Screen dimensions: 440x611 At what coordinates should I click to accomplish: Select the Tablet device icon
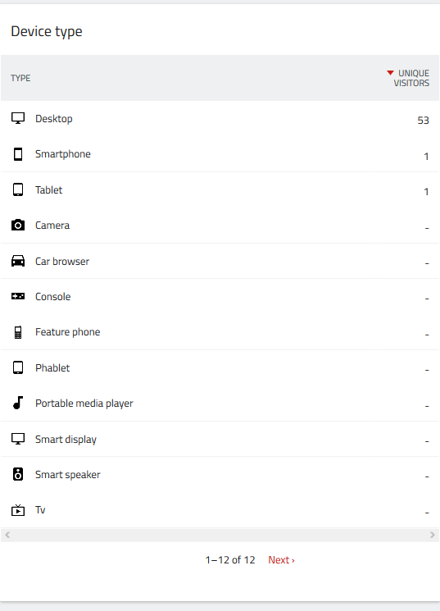coord(18,189)
